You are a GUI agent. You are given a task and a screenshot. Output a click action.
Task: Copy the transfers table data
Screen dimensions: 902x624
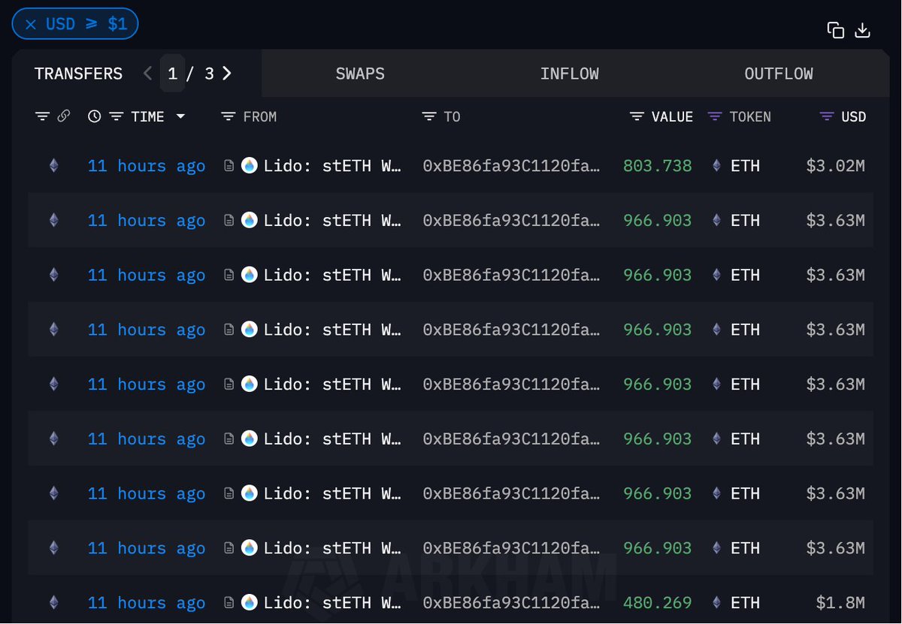(x=835, y=30)
